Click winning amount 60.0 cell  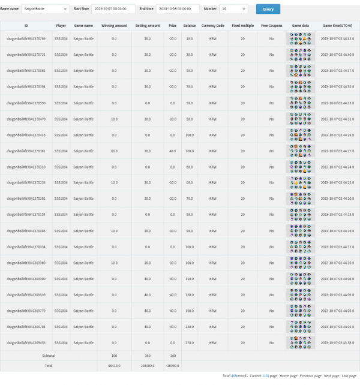tap(114, 151)
